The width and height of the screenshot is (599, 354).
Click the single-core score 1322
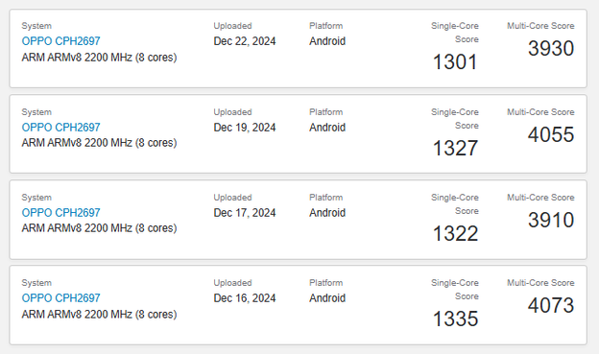tap(455, 233)
